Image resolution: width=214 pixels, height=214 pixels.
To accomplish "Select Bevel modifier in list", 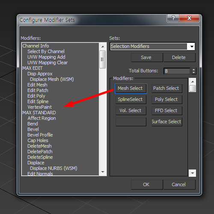I will tap(33, 129).
